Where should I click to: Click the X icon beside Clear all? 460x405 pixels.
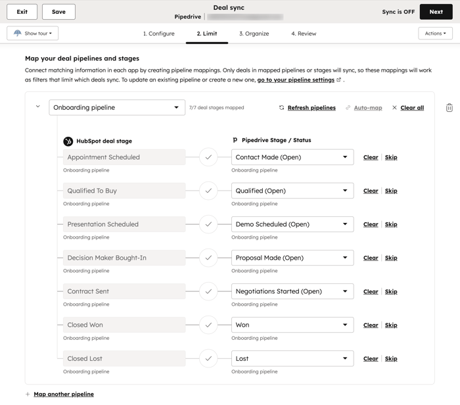coord(394,108)
